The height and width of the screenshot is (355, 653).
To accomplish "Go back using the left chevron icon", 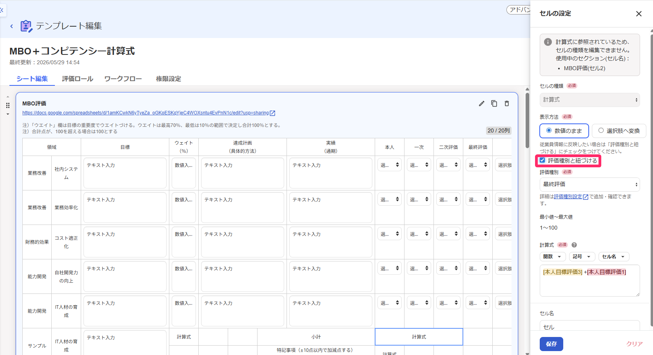I will tap(12, 26).
